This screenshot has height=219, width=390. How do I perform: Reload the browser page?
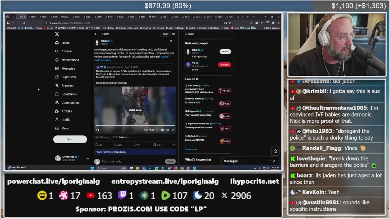tap(24, 23)
